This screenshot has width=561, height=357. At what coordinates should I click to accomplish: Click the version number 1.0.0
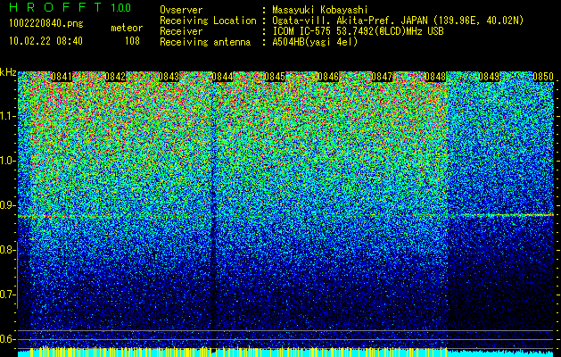(121, 8)
